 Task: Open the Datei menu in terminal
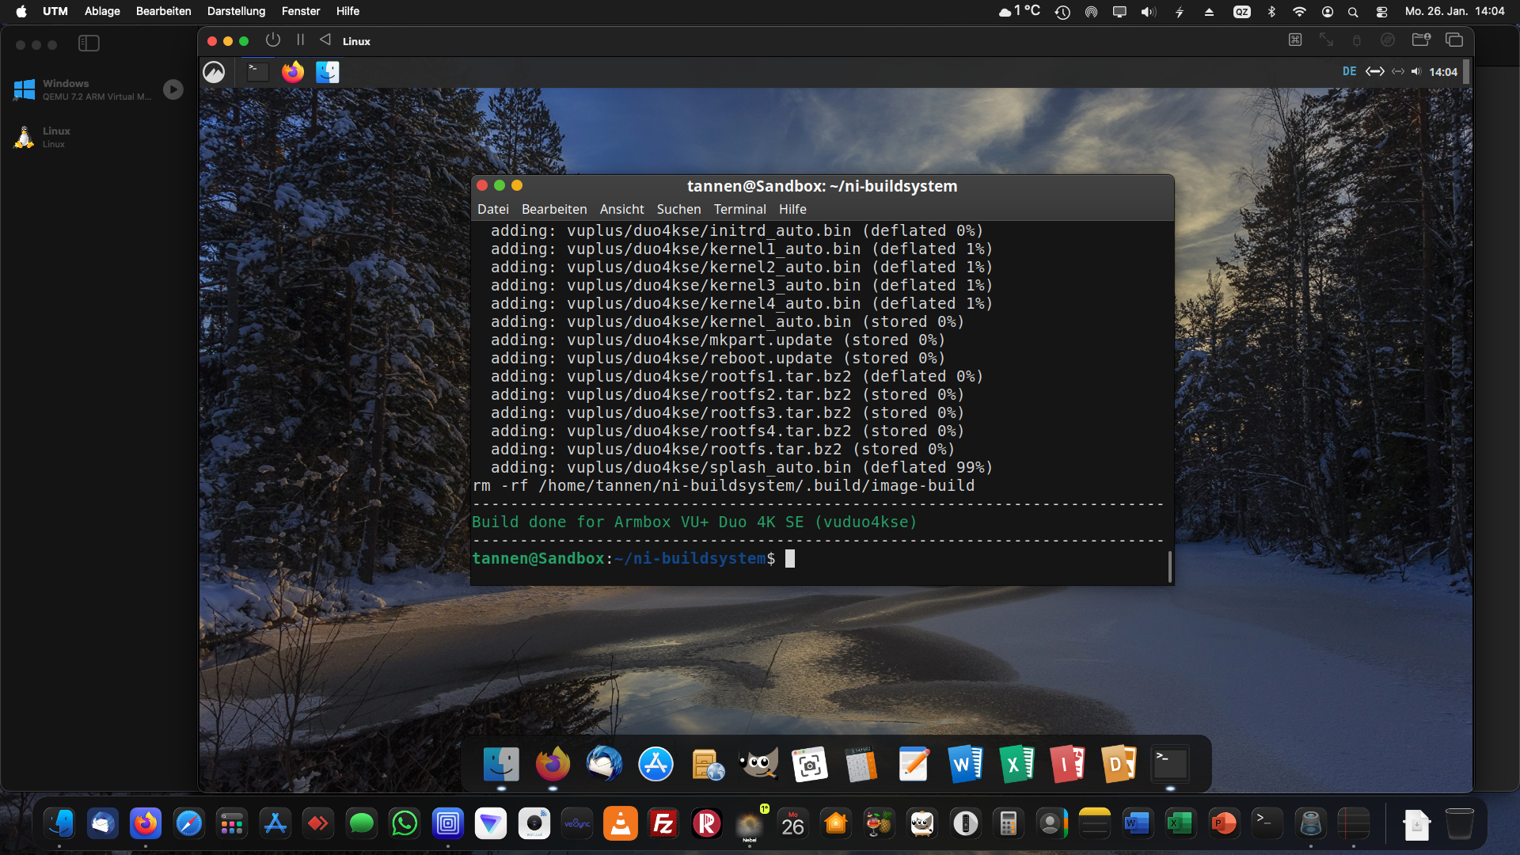click(x=492, y=209)
